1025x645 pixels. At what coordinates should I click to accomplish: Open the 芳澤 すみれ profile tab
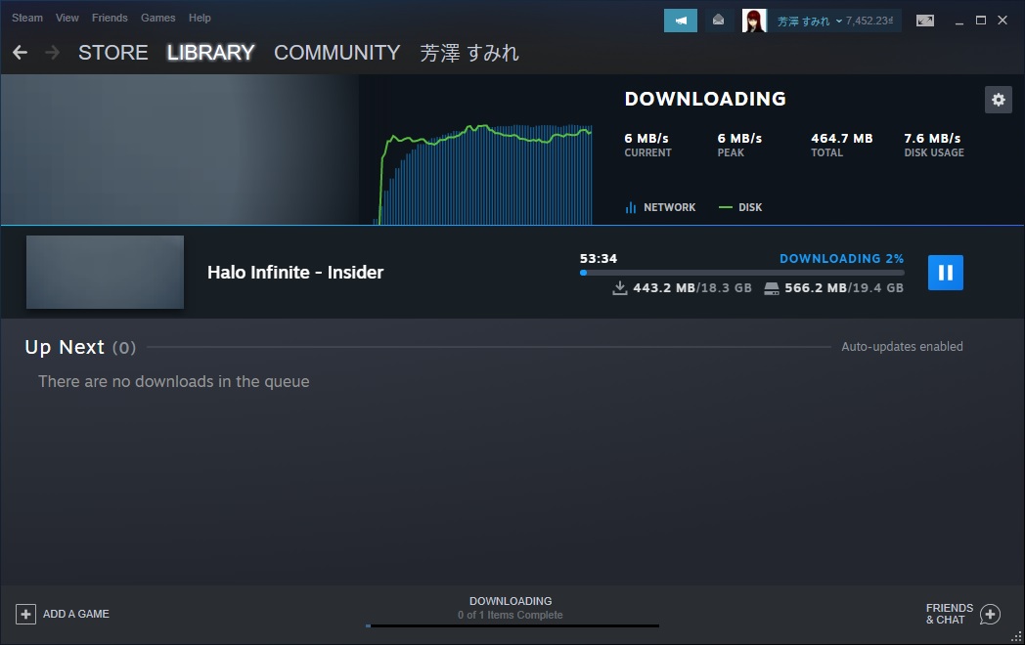tap(468, 52)
